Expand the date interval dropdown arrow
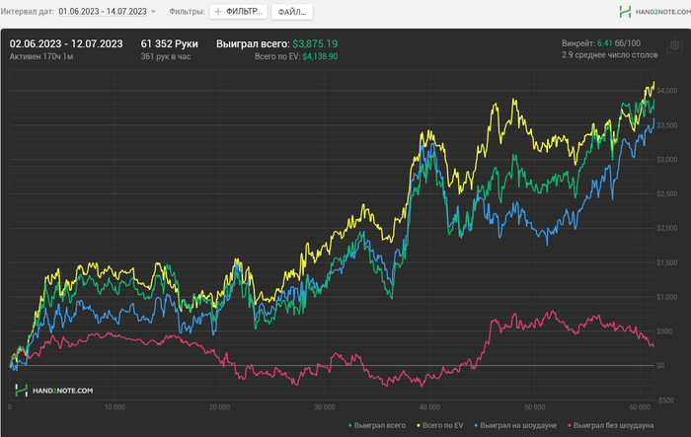The width and height of the screenshot is (691, 437). [x=153, y=12]
